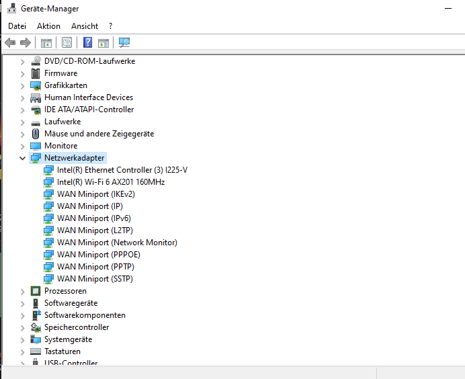Select the Mäuse und andere Zeigegeräte label
This screenshot has height=379, width=465.
pos(99,134)
